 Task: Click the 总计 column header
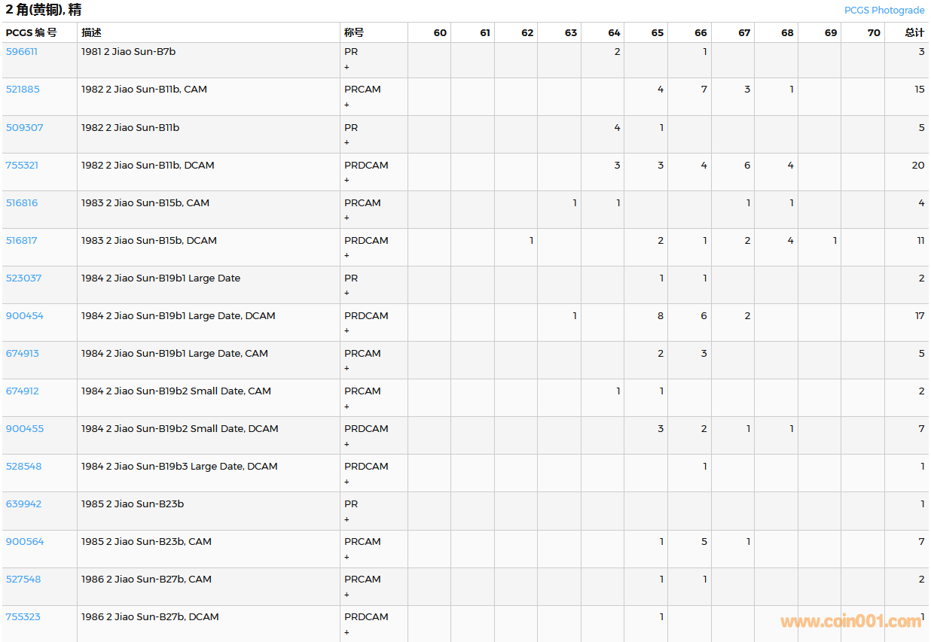[x=914, y=33]
